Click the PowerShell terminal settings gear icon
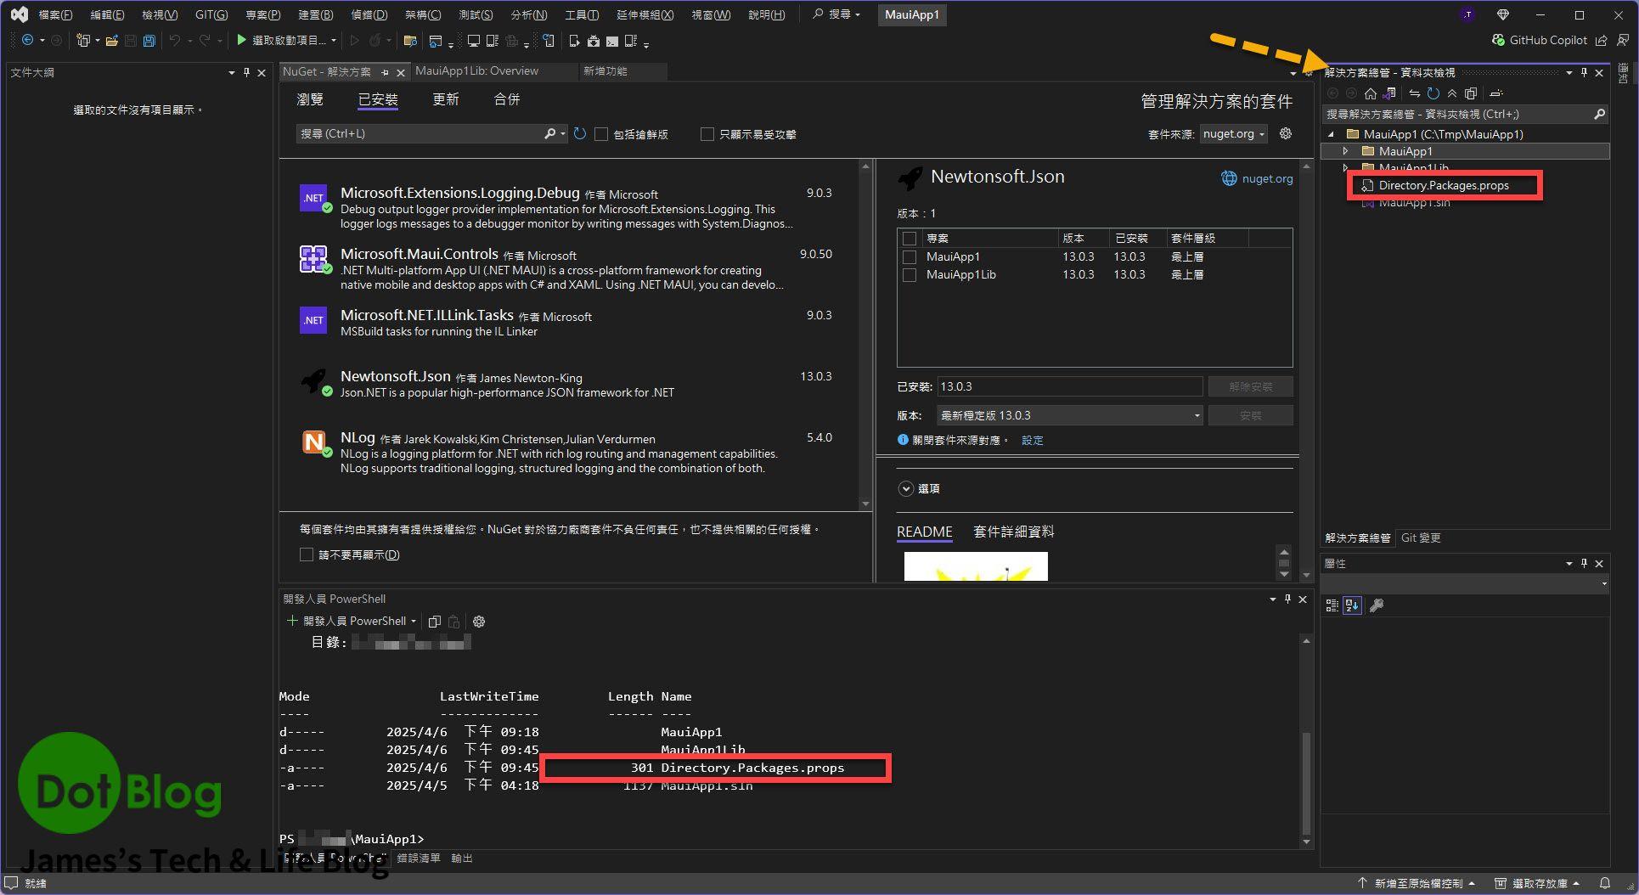1639x895 pixels. point(479,622)
